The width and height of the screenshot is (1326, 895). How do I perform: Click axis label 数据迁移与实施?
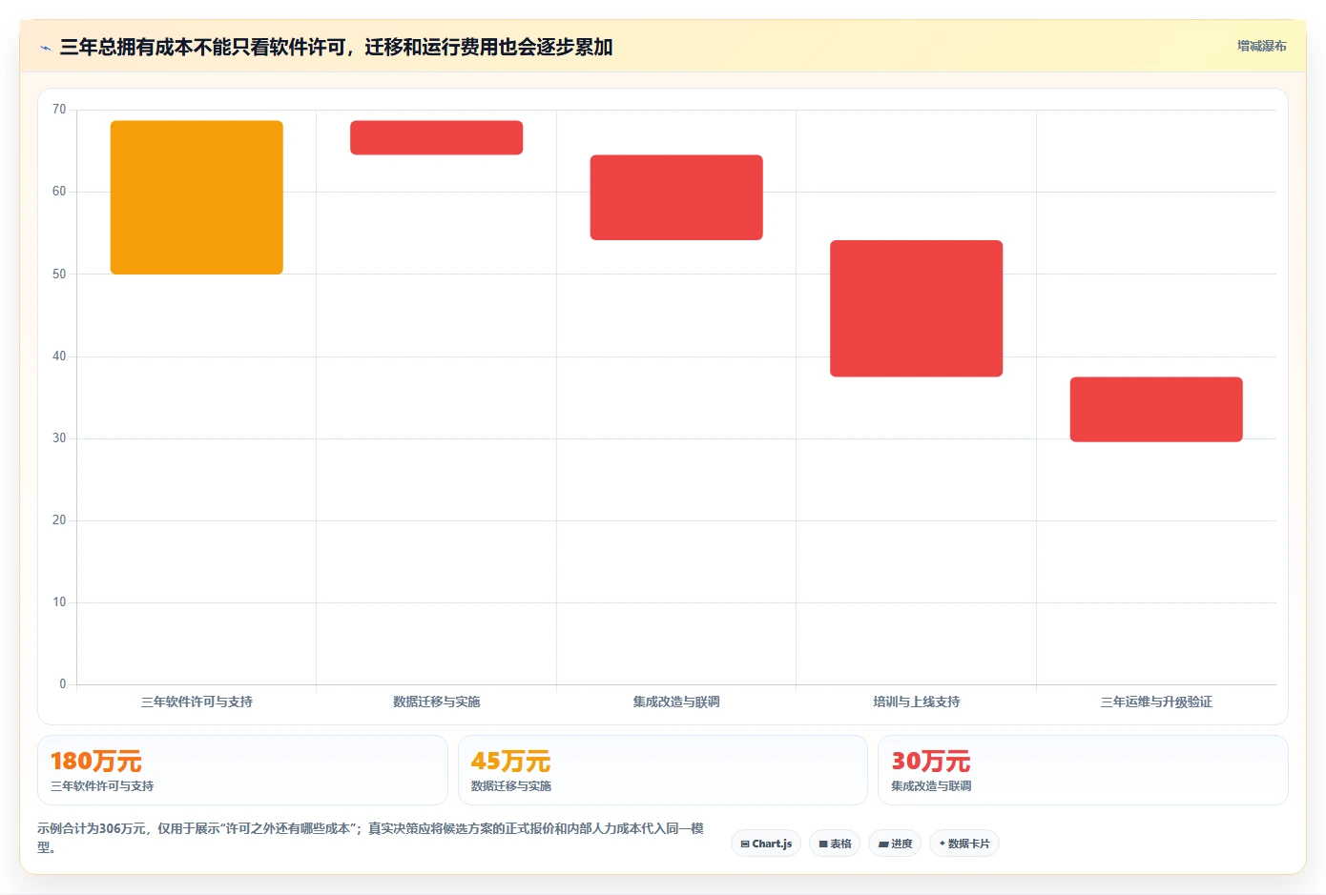436,702
